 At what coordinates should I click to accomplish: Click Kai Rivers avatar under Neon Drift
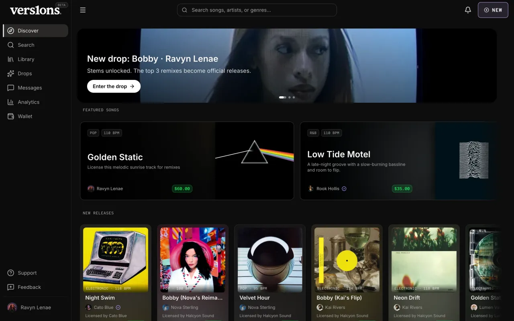click(x=397, y=307)
